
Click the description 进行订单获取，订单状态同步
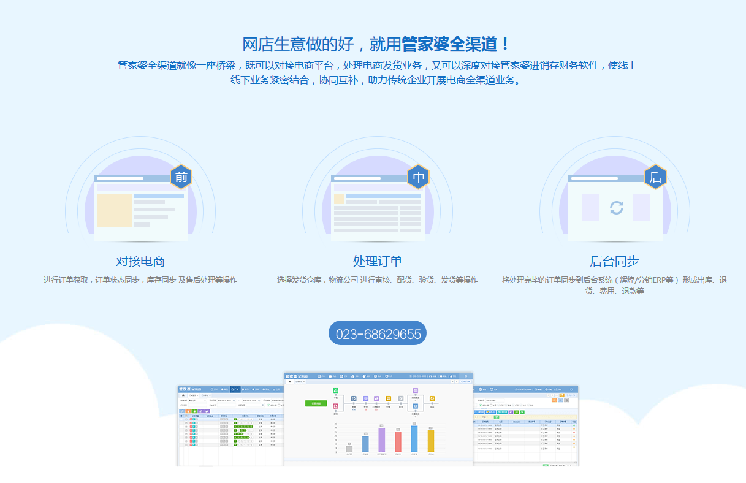pos(140,280)
